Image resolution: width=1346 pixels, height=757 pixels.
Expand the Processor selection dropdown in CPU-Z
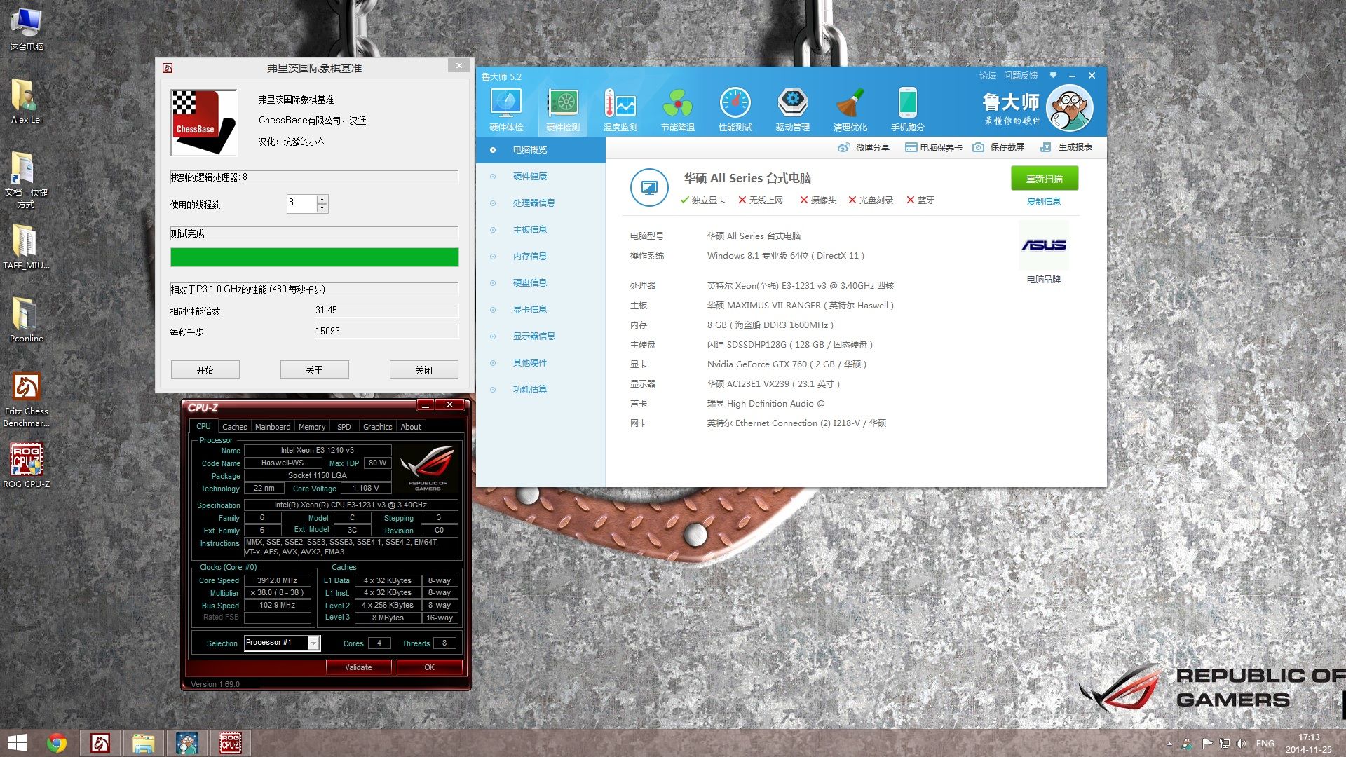click(x=317, y=641)
